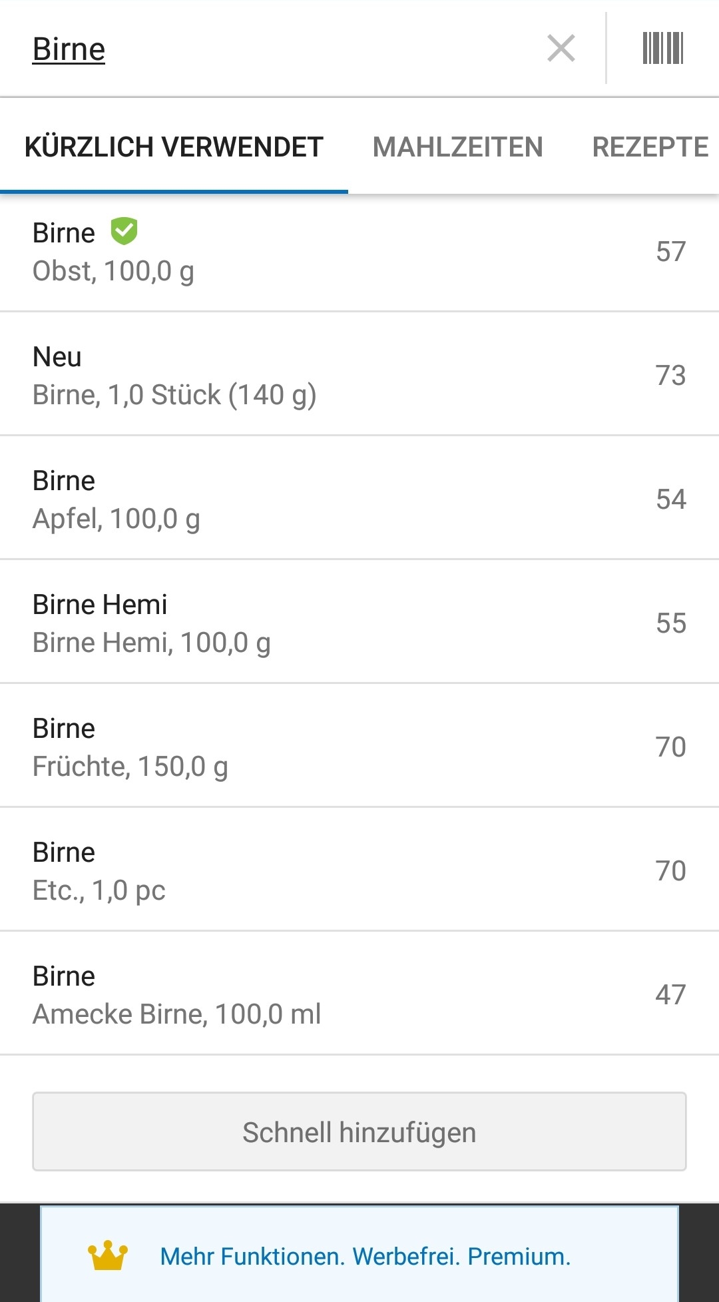Switch to the Mahlzeiten tab
The image size is (719, 1302).
[457, 147]
